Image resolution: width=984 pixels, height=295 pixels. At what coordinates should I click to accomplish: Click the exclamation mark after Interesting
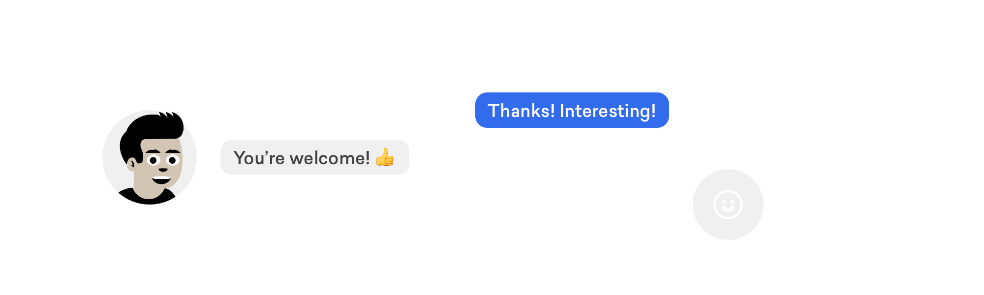point(653,111)
